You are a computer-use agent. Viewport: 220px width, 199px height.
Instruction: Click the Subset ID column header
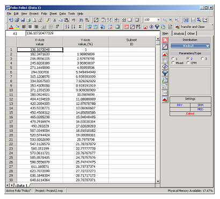click(x=131, y=42)
